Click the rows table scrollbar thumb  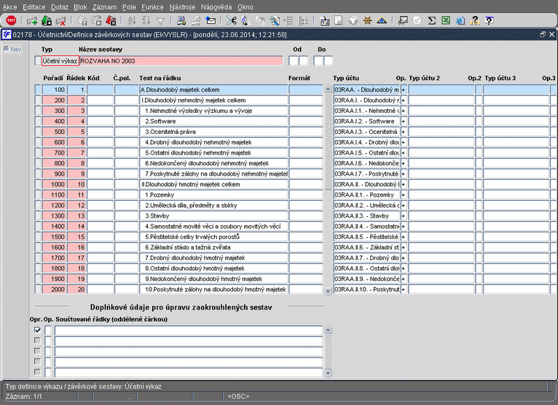tap(328, 142)
